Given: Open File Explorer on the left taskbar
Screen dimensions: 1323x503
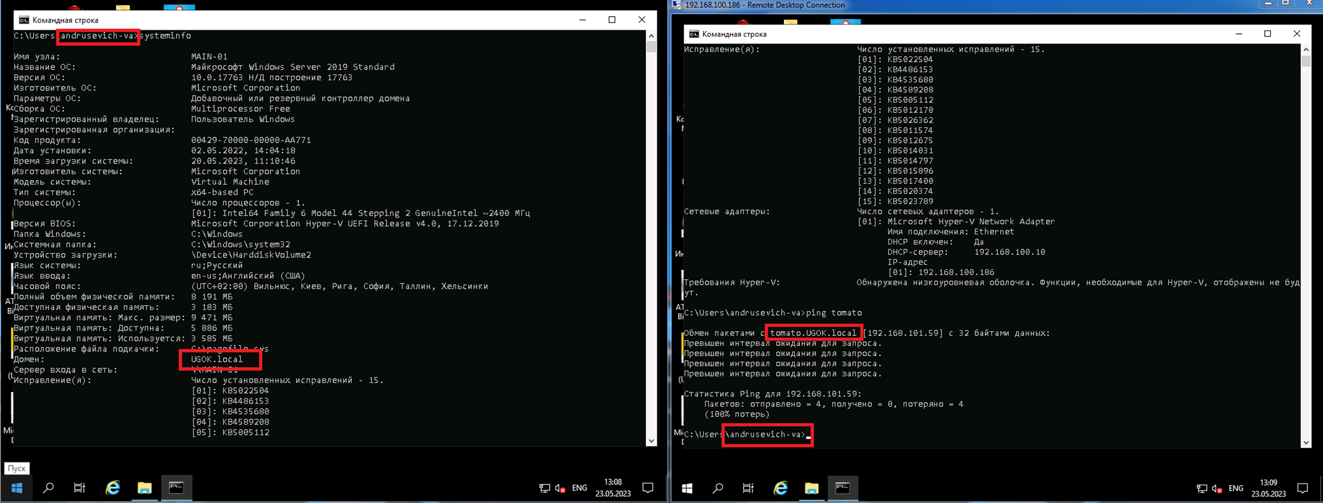Looking at the screenshot, I should point(144,488).
